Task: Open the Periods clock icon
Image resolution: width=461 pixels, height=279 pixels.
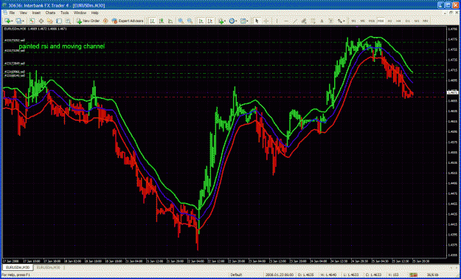Action: (x=232, y=21)
